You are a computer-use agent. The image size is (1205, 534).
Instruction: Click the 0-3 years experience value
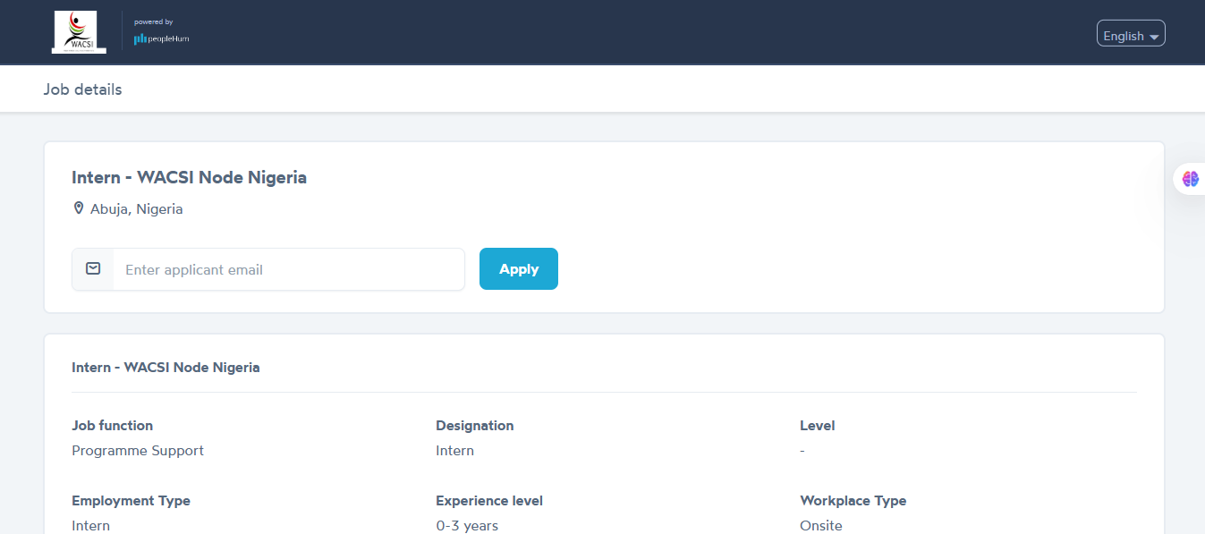coord(467,525)
